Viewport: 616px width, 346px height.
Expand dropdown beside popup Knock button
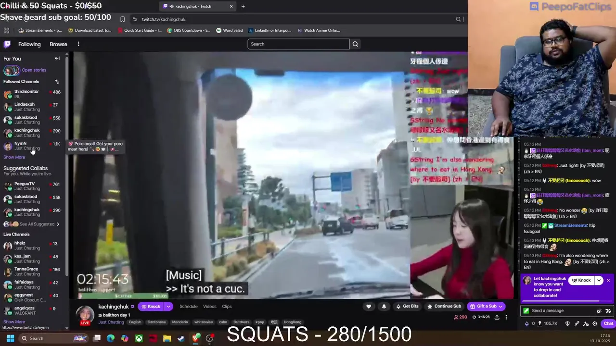click(x=599, y=280)
